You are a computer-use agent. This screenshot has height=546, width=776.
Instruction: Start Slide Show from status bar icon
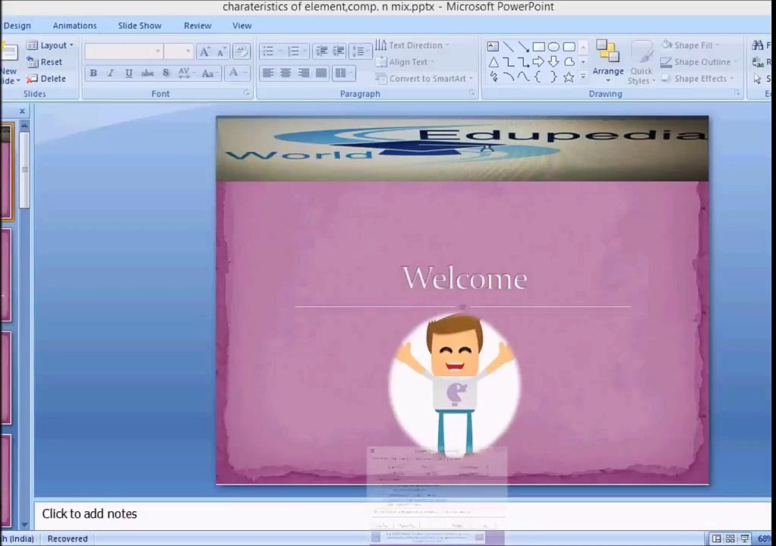point(744,538)
